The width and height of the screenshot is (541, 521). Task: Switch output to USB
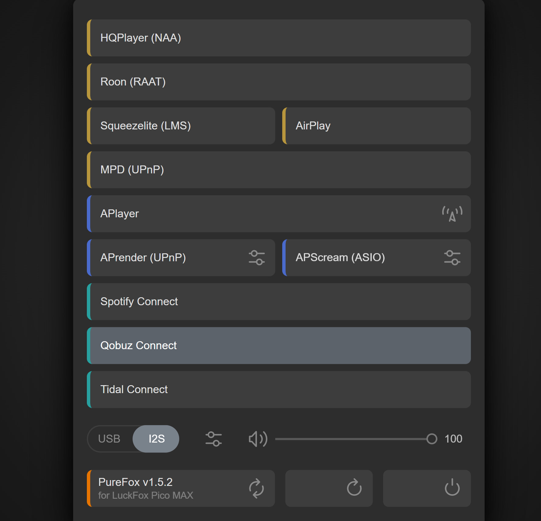pos(109,439)
